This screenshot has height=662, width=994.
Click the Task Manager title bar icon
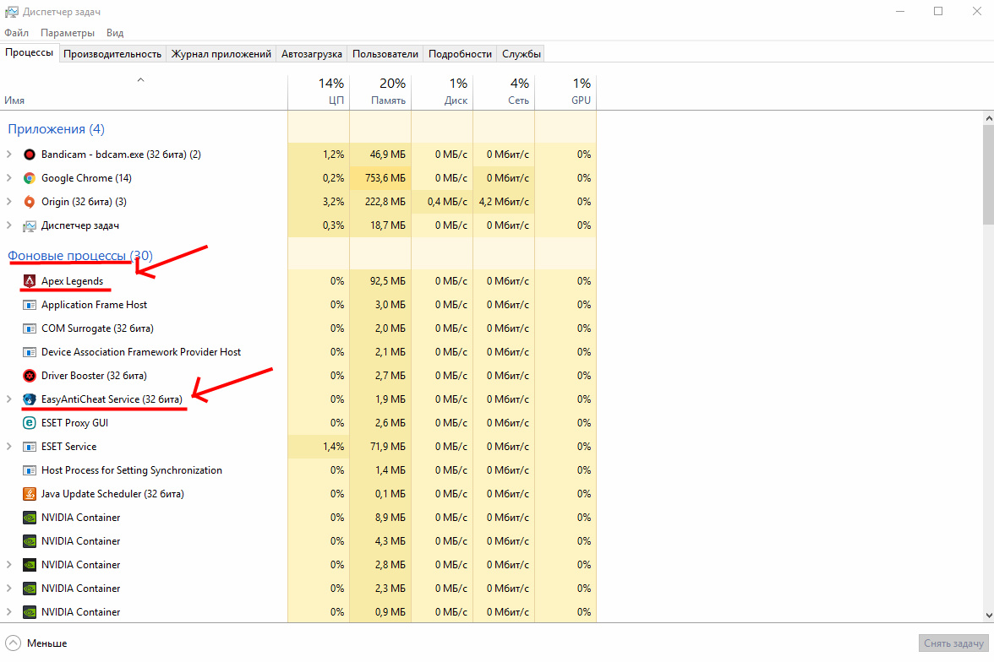coord(12,12)
